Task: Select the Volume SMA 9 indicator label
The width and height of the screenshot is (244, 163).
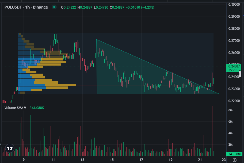Action: [x=15, y=108]
